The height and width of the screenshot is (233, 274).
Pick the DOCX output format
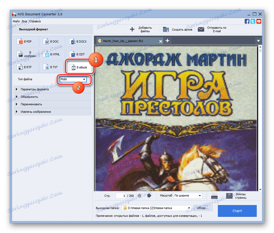78,42
